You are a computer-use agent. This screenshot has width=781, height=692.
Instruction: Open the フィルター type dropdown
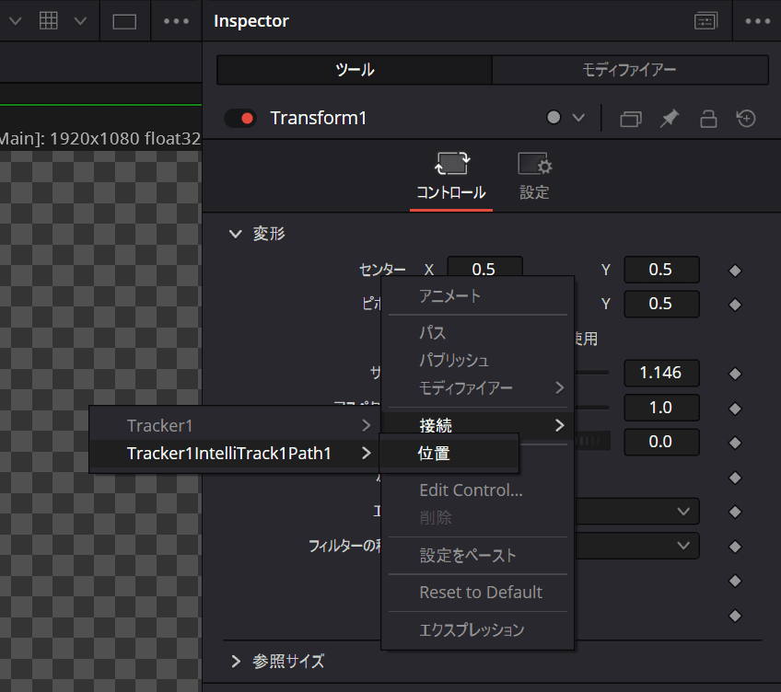[x=637, y=546]
